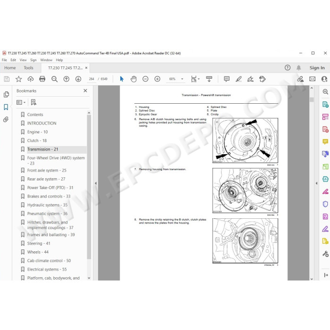
Task: Switch to the Tools tab
Action: coord(28,68)
